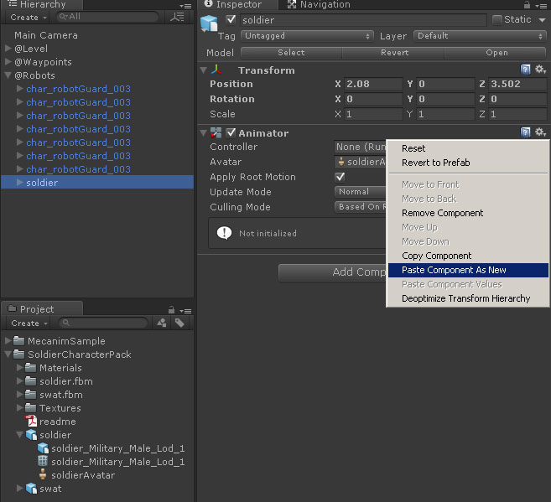Choose Copy Component

click(468, 256)
